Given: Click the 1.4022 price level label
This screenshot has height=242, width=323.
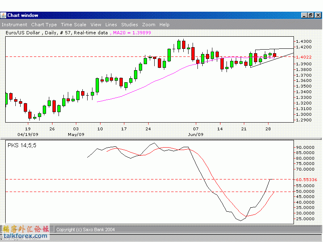Looking at the screenshot, I should 304,57.
